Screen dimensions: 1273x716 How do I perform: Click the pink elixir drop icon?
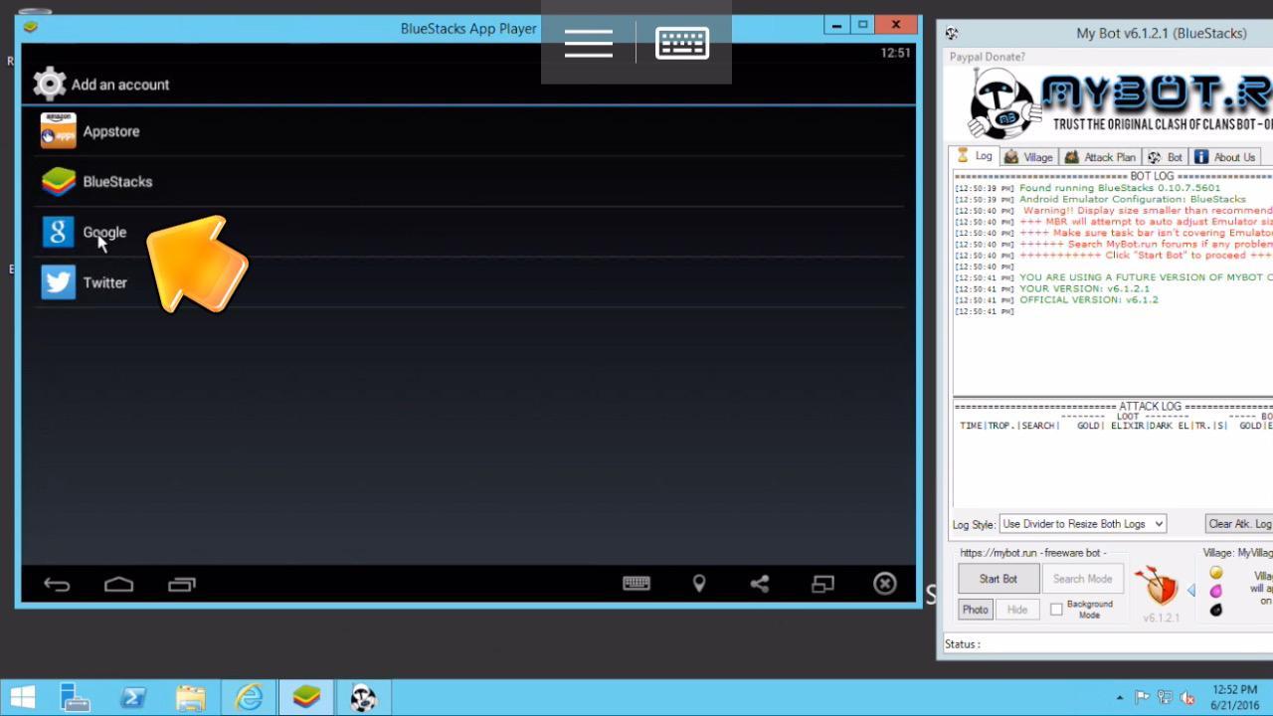pos(1215,592)
